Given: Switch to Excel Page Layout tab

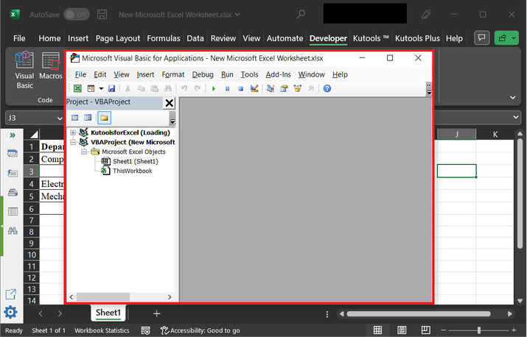Looking at the screenshot, I should click(118, 38).
